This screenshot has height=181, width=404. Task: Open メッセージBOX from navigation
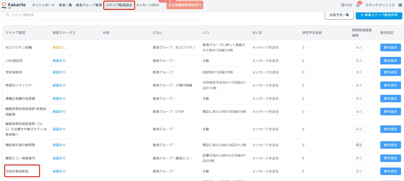148,5
